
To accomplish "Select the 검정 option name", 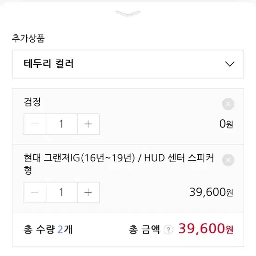I will coord(32,102).
